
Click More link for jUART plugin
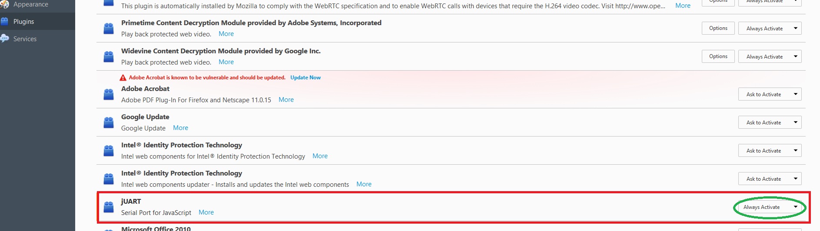(206, 212)
